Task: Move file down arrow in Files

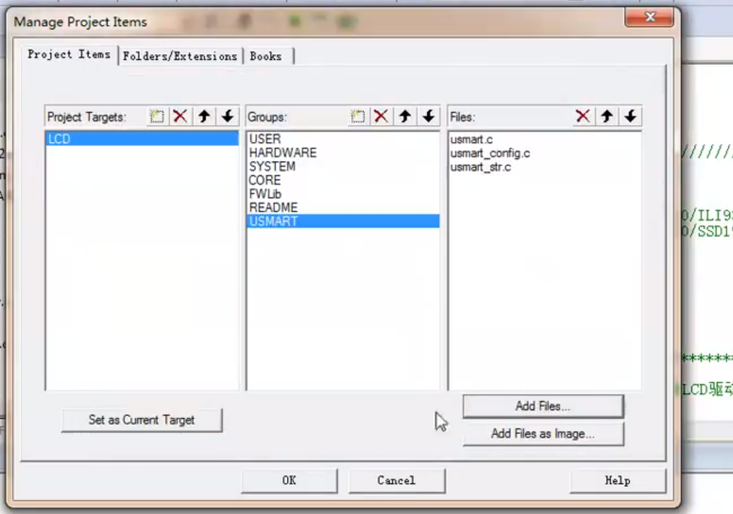Action: [x=630, y=116]
